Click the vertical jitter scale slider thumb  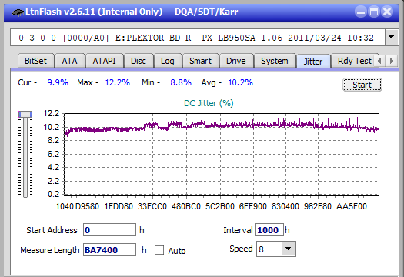point(25,114)
